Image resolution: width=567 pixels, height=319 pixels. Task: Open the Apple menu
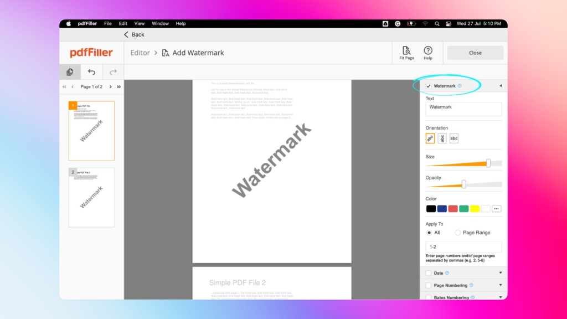point(68,23)
